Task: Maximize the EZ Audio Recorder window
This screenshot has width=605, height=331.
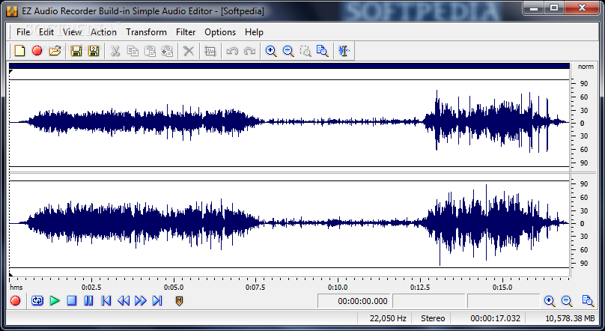Action: [554, 7]
